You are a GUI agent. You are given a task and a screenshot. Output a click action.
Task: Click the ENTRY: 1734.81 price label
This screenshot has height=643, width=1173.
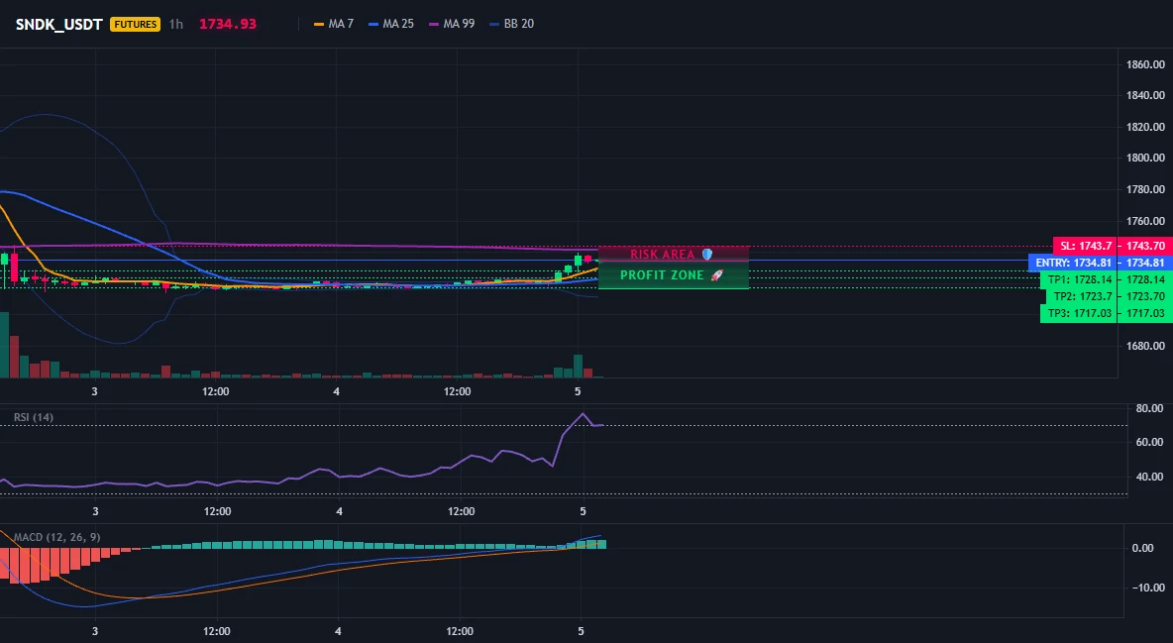(x=1073, y=263)
